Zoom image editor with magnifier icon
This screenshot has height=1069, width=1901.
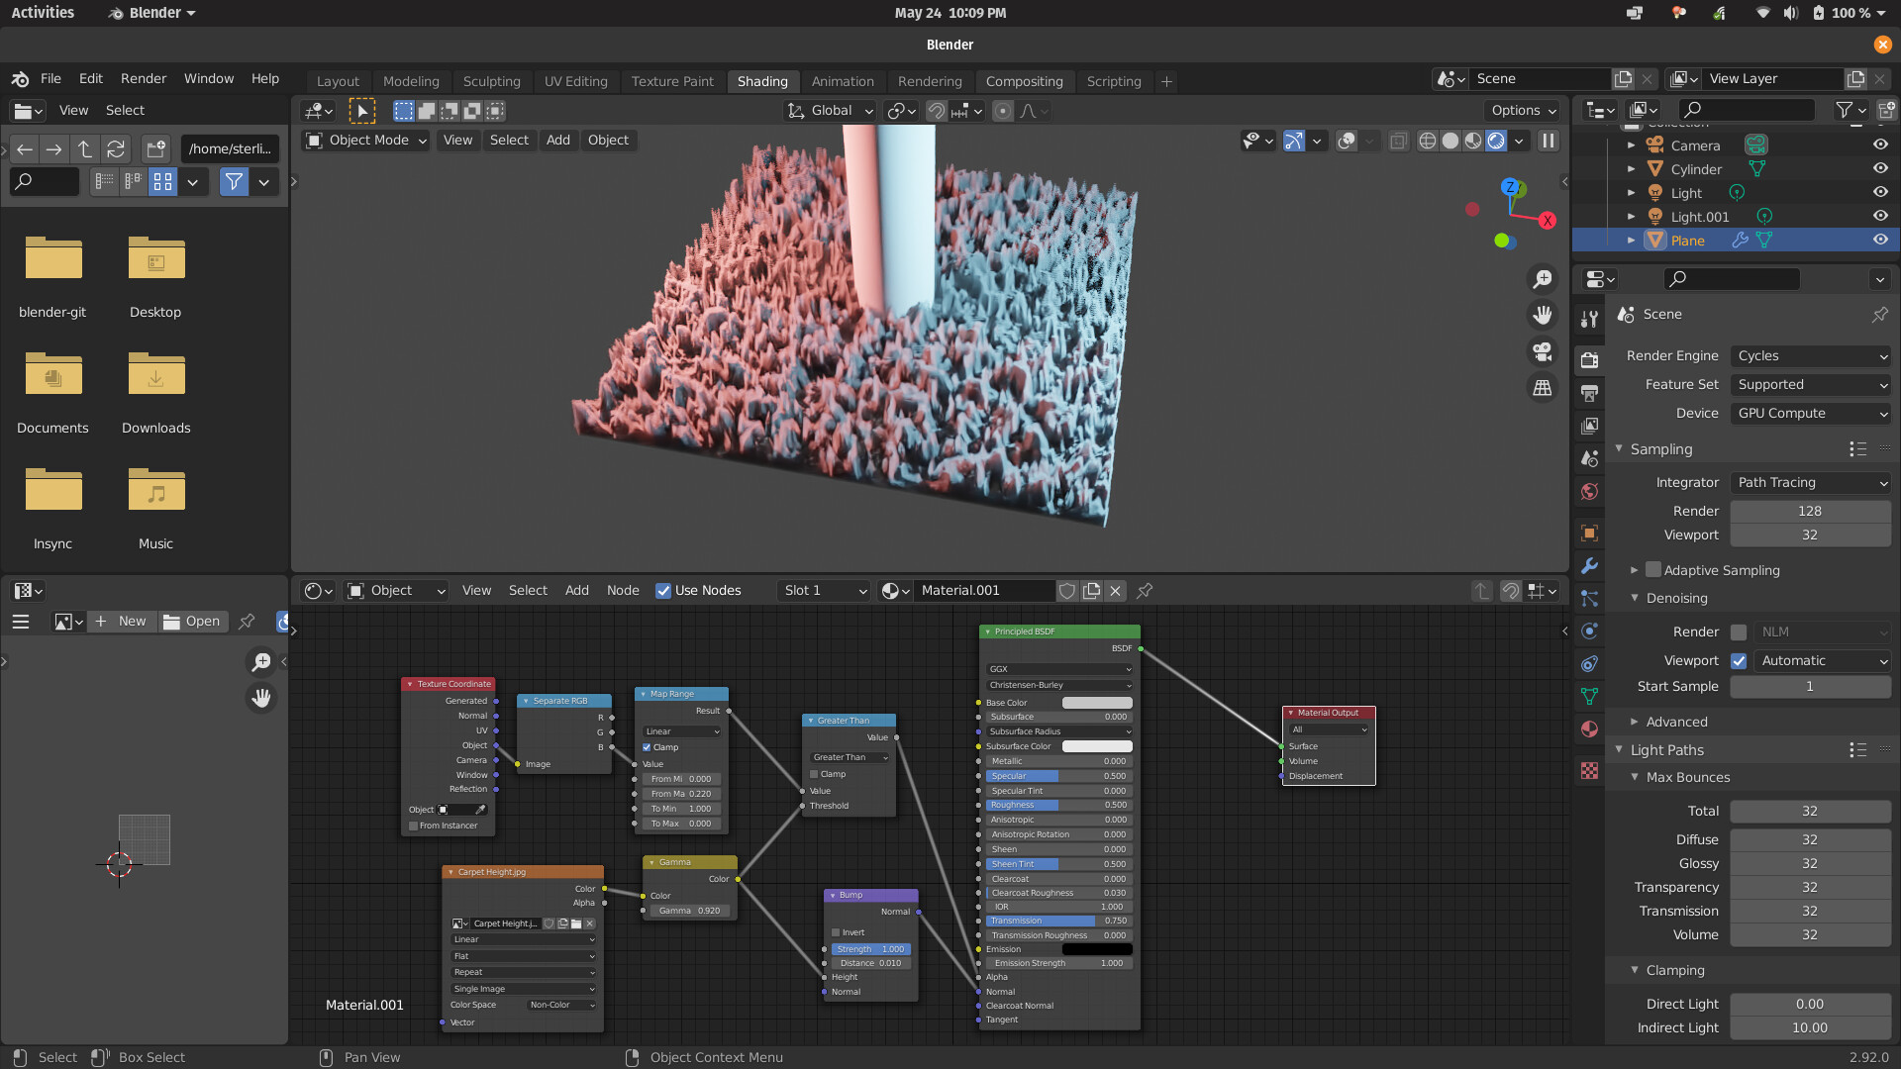tap(261, 662)
